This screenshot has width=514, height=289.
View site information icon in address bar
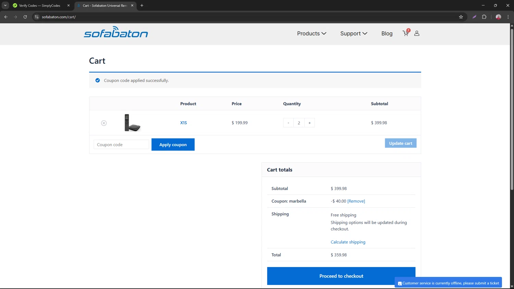[37, 17]
